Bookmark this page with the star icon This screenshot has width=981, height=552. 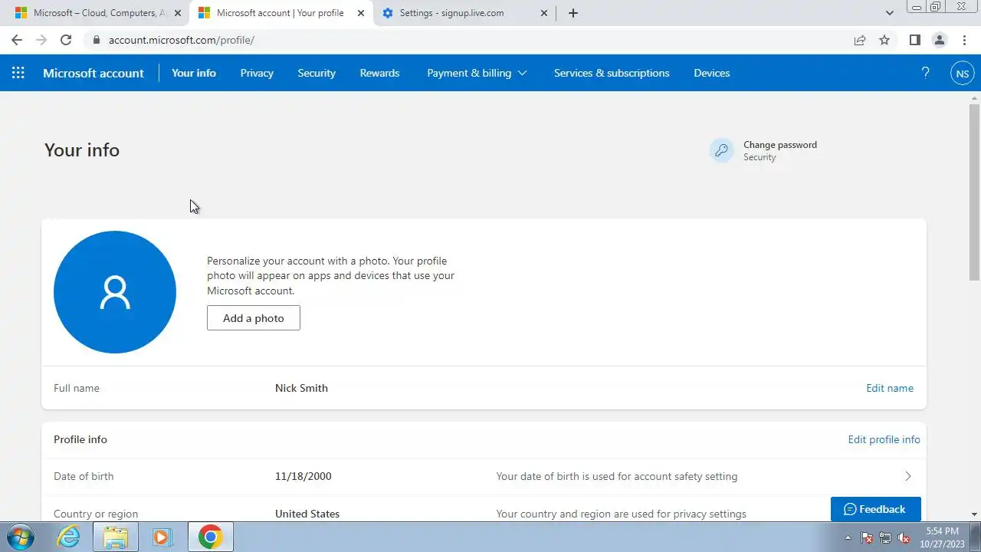point(884,40)
